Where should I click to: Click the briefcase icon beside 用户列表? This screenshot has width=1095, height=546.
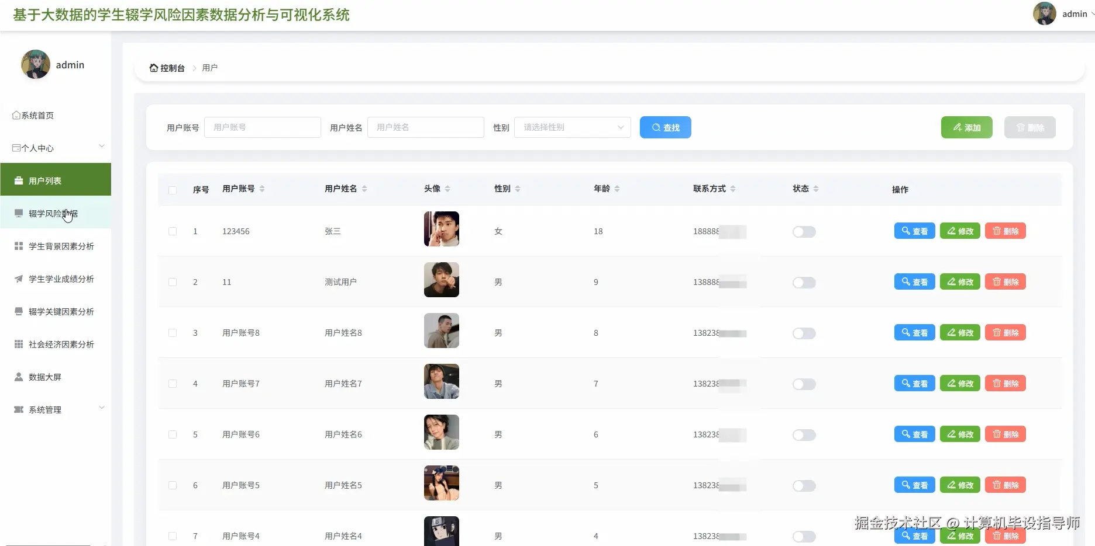[x=19, y=181]
